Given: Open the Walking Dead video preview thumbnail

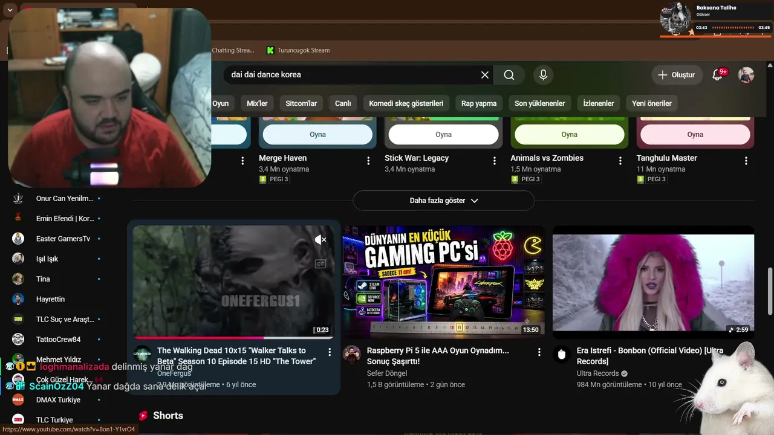Looking at the screenshot, I should click(233, 282).
